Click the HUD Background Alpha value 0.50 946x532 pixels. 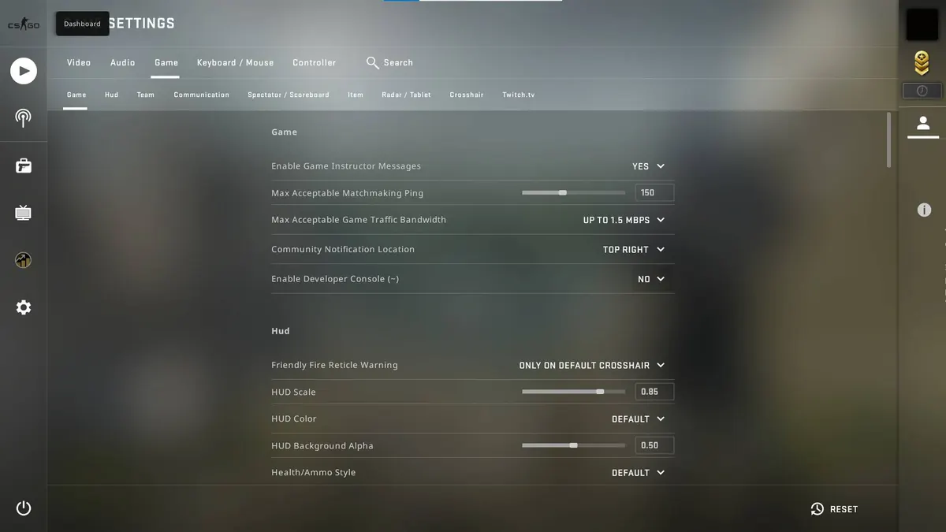point(654,445)
